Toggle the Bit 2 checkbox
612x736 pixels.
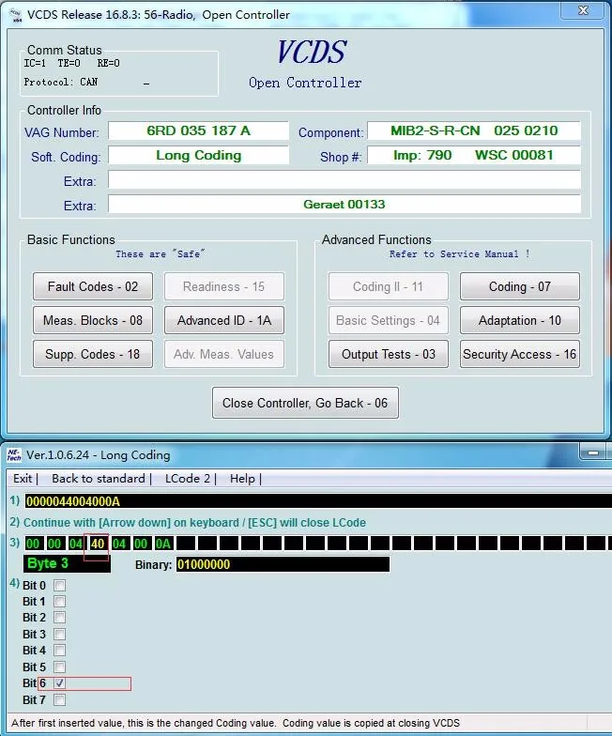pyautogui.click(x=60, y=618)
